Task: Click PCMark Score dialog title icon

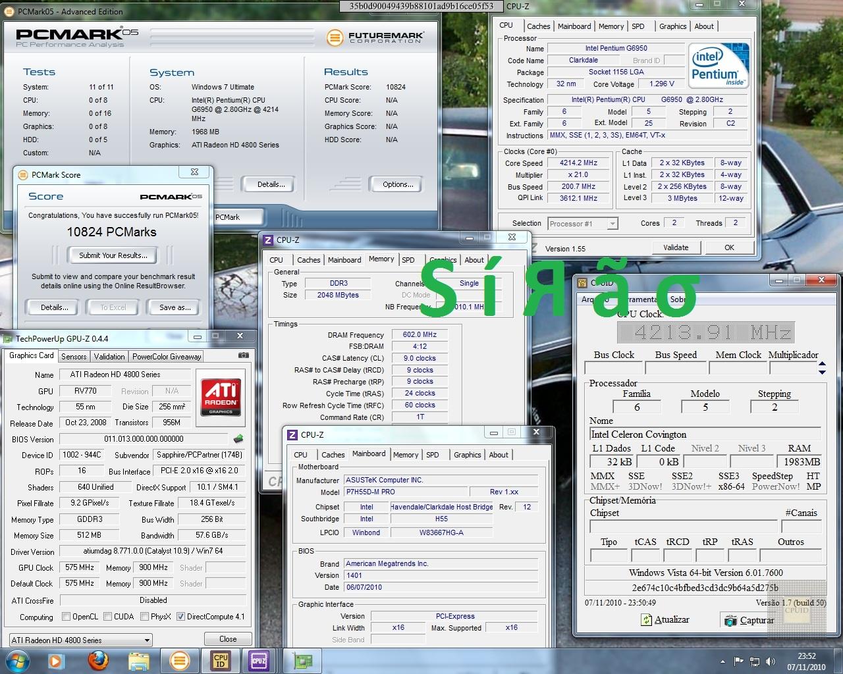Action: click(23, 175)
